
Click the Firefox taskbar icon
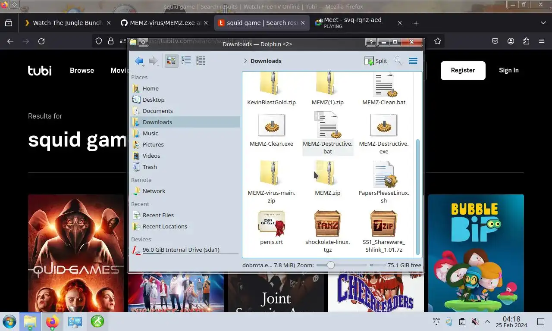coord(53,322)
